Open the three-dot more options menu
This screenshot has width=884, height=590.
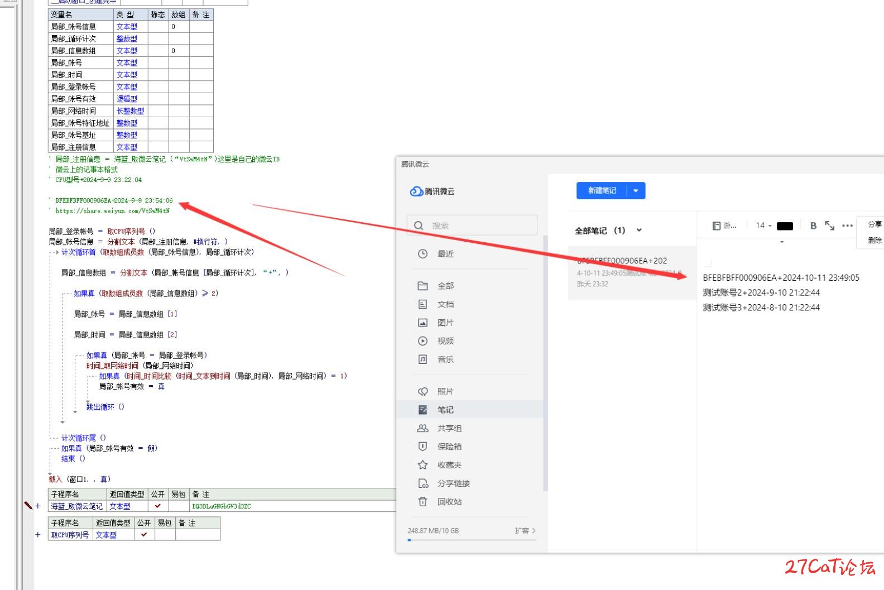tap(847, 226)
